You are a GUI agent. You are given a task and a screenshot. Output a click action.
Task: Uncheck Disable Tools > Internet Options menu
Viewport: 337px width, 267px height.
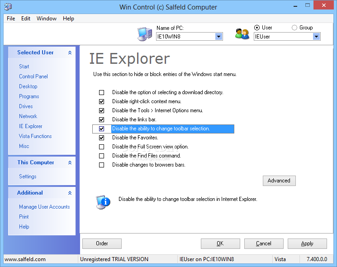pyautogui.click(x=101, y=110)
